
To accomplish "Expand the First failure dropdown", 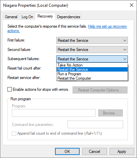I will tap(92, 41).
